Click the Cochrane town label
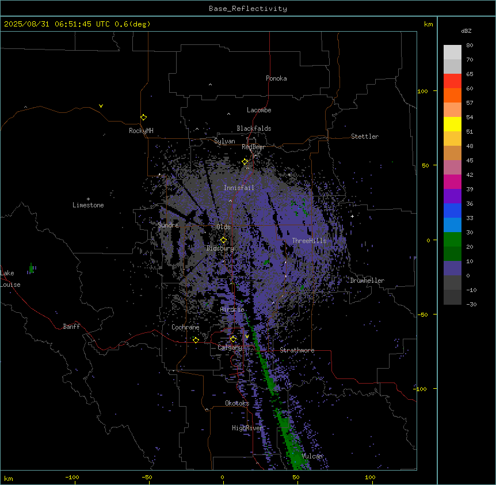 [185, 327]
